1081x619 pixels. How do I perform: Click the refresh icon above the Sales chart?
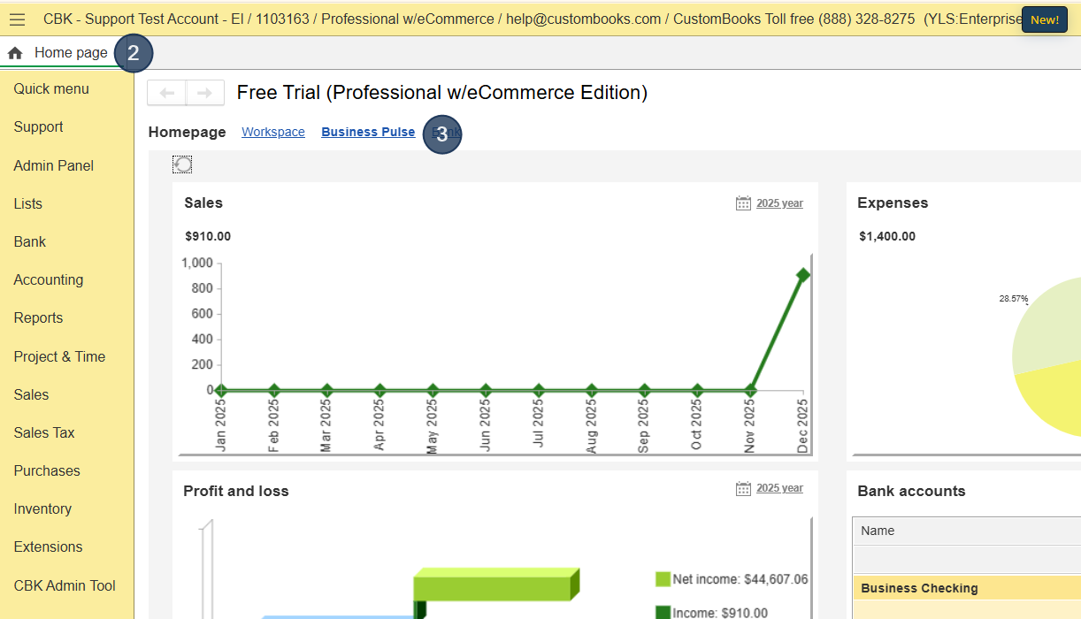click(182, 164)
